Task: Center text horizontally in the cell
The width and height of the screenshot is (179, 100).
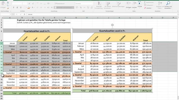Action: [x=41, y=7]
